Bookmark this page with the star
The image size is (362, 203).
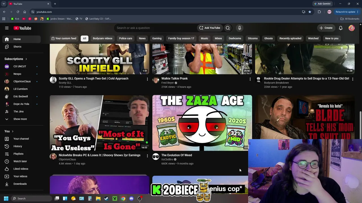coord(310,12)
